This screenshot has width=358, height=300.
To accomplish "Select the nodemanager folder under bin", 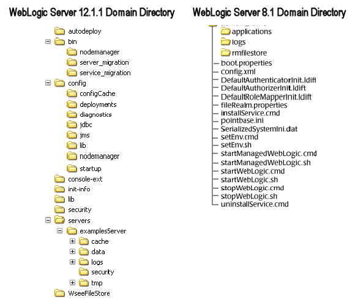I will click(x=99, y=52).
